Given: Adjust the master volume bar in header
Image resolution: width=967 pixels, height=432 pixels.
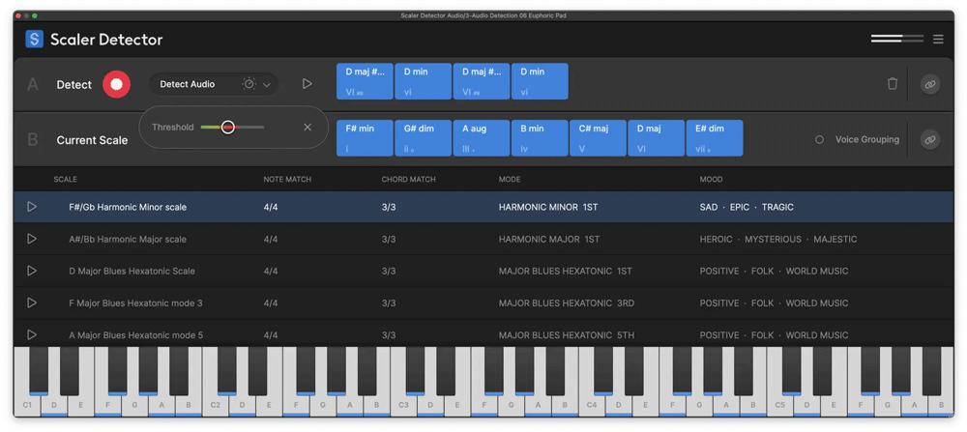Looking at the screenshot, I should click(897, 39).
